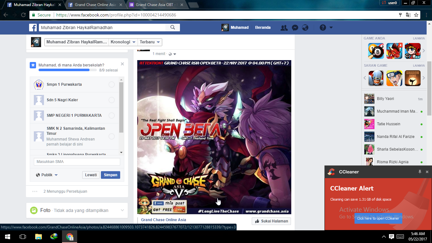Close the CCleaner alert popup
Viewport: 432px width, 243px height.
427,172
